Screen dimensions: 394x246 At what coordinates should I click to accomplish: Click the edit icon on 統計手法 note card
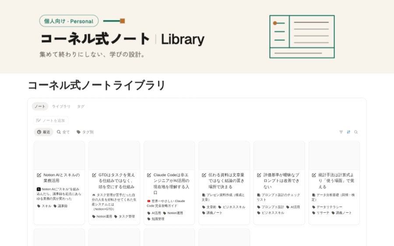click(x=314, y=175)
